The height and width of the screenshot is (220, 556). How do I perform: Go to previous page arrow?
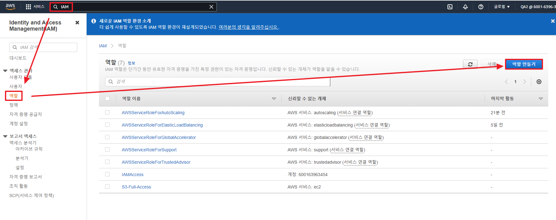tap(506, 82)
